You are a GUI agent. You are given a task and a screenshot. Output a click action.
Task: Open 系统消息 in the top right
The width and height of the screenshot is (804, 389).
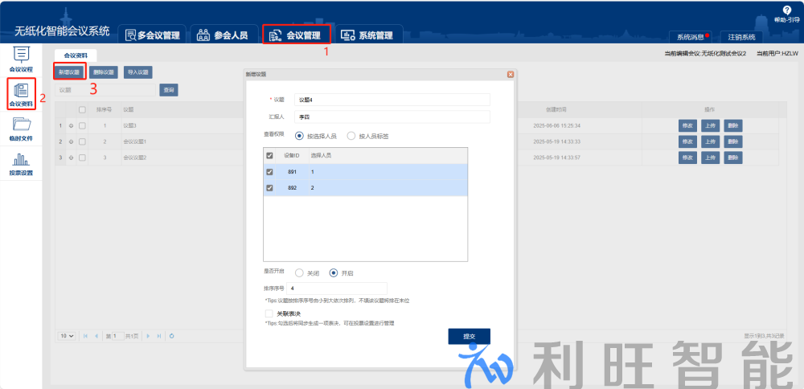point(690,37)
